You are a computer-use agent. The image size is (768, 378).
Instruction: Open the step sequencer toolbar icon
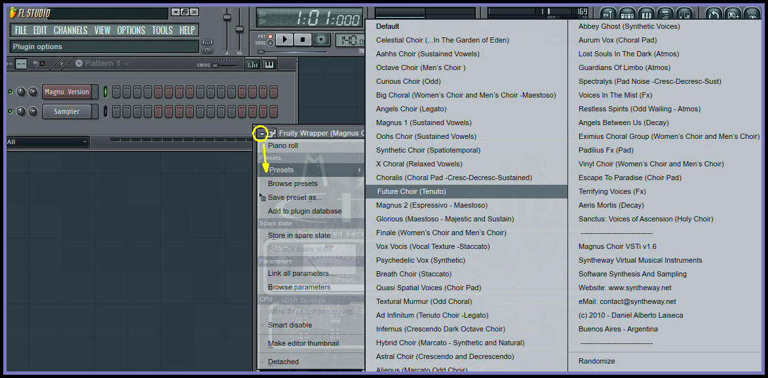click(627, 14)
